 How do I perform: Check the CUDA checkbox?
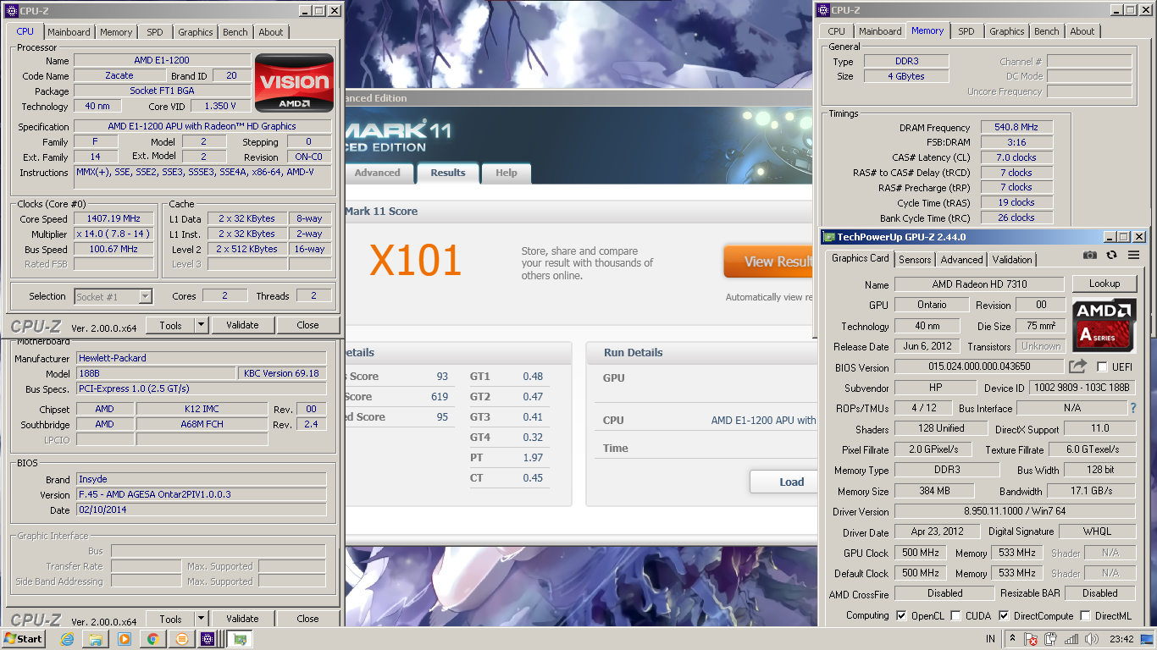[x=955, y=615]
